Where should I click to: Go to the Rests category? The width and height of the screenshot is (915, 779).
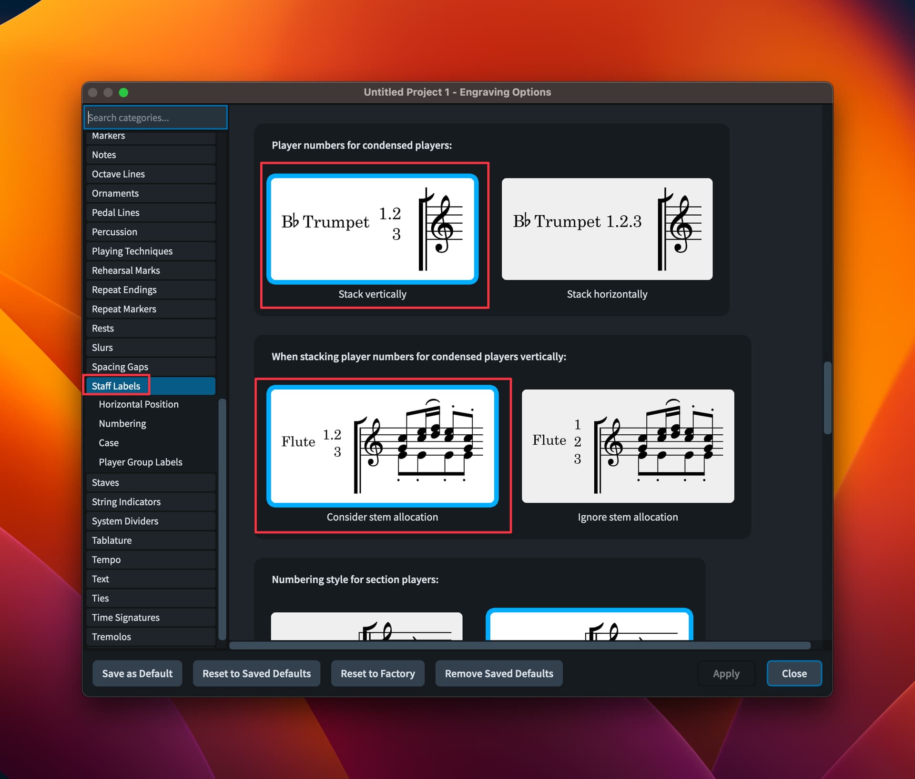[151, 329]
